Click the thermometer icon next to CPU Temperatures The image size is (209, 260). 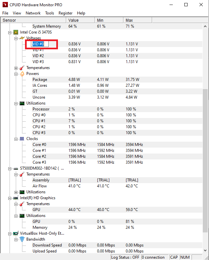pyautogui.click(x=22, y=68)
